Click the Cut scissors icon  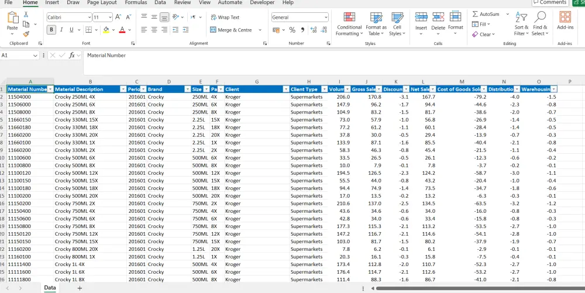click(x=26, y=14)
